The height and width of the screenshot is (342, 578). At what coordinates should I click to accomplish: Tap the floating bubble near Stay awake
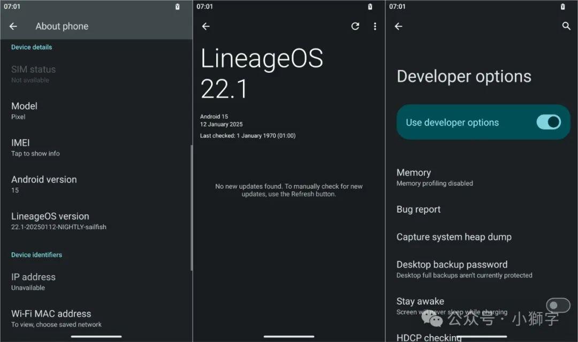558,305
